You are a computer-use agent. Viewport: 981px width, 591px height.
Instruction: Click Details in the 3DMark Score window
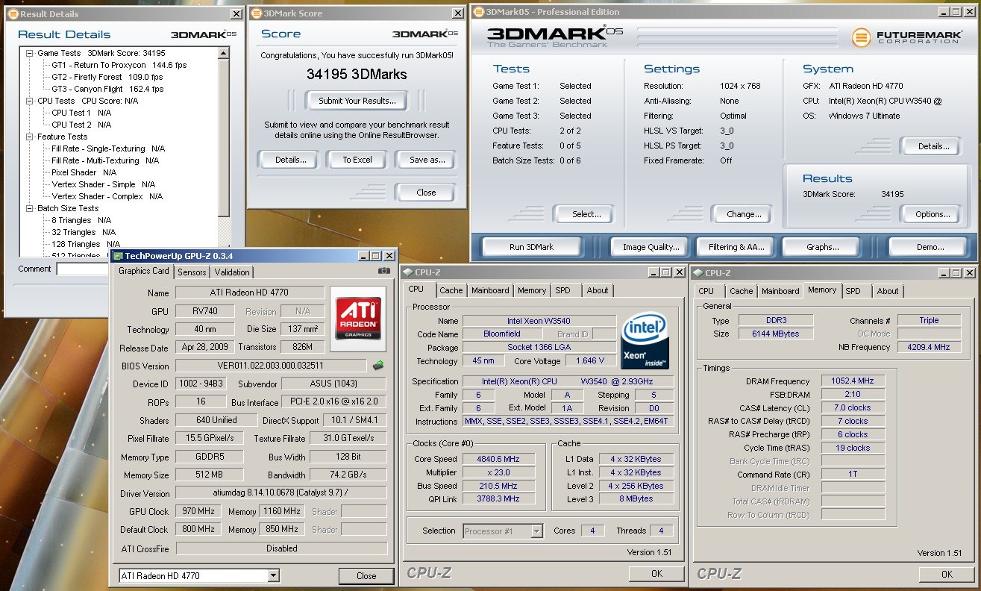[290, 160]
